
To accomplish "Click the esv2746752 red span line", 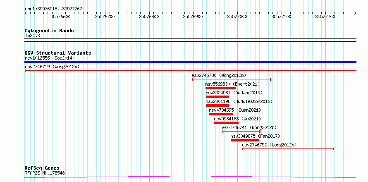I will [x=288, y=149].
